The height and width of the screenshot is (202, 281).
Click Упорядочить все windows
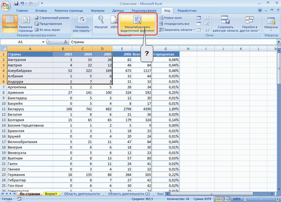[x=174, y=24]
